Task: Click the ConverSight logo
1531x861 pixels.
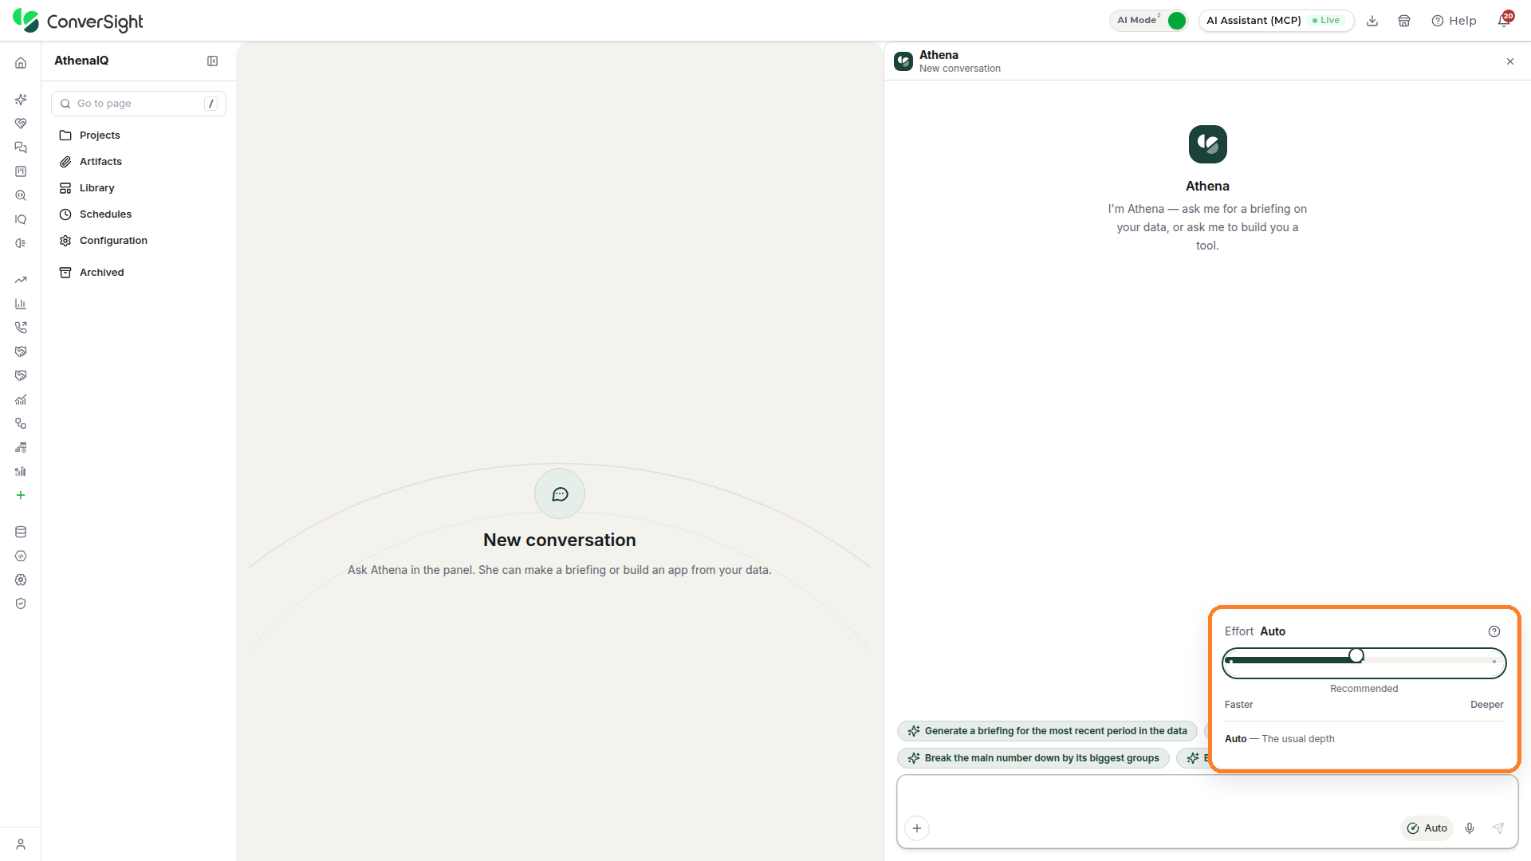Action: (x=78, y=21)
